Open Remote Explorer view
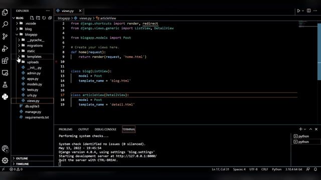Screen dimensions: 321x180 pos(5,72)
